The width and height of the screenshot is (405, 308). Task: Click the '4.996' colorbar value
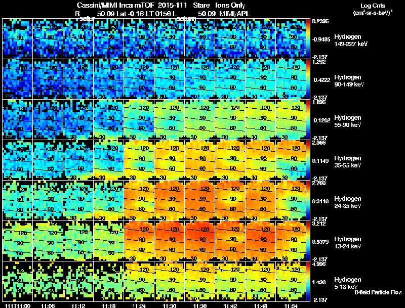click(319, 265)
